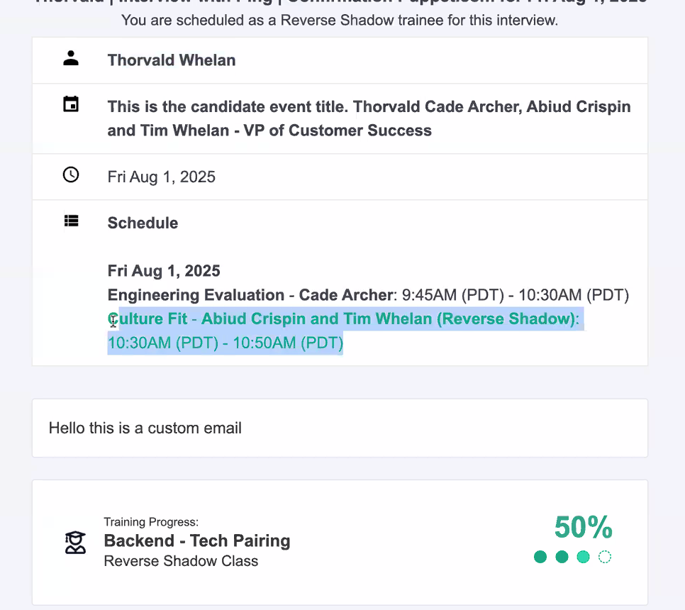Click the Thorvald Whelan candidate name
Image resolution: width=685 pixels, height=610 pixels.
[x=172, y=60]
